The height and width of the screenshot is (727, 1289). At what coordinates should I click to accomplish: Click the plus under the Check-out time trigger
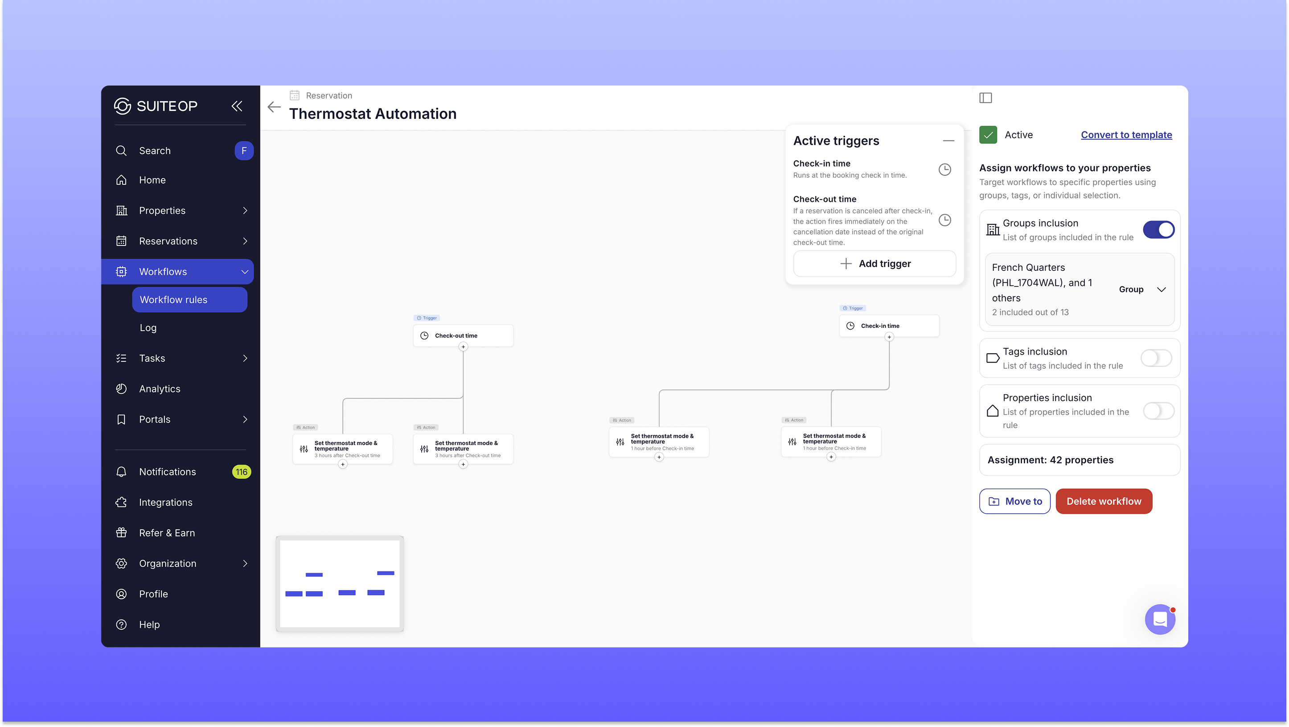coord(463,347)
